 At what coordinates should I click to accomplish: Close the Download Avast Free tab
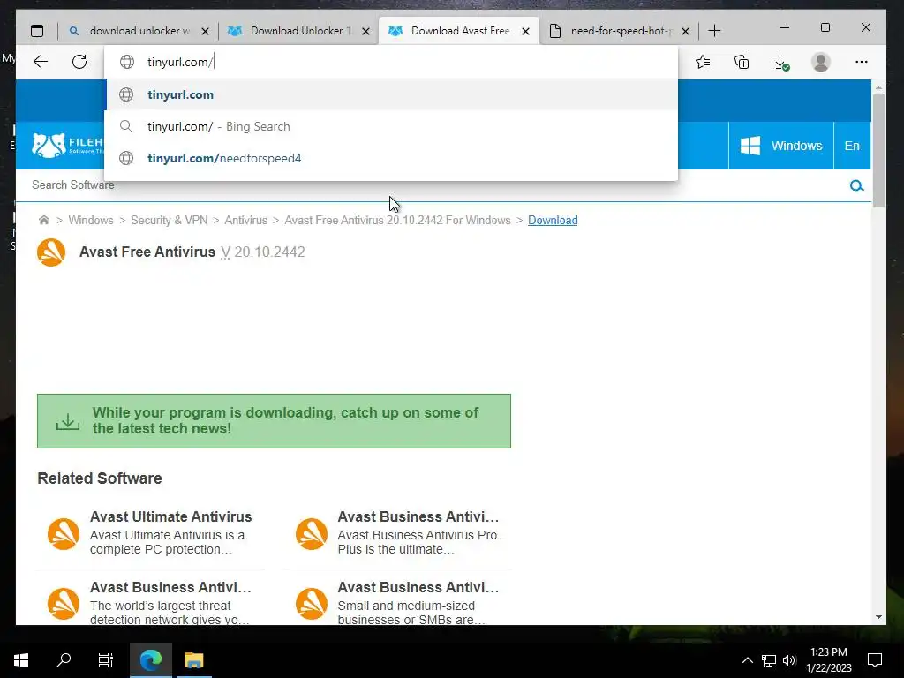[526, 31]
